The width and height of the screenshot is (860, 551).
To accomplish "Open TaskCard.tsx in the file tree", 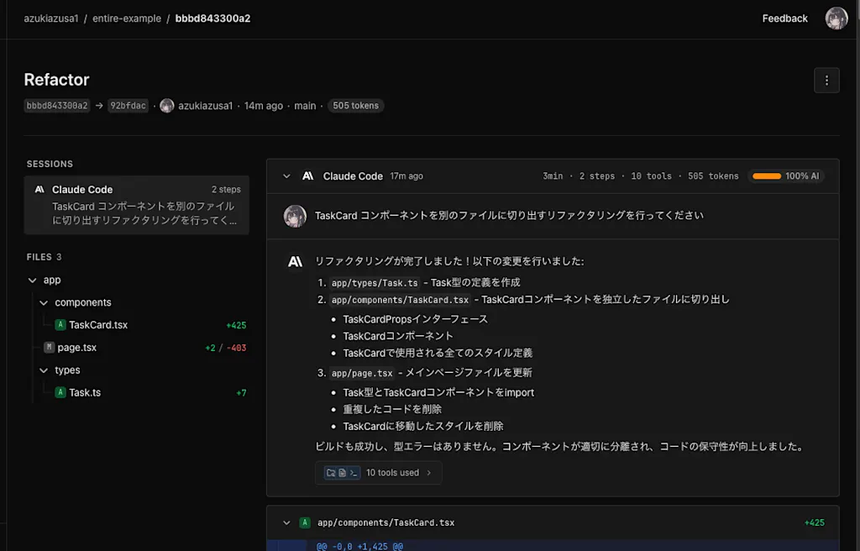I will 98,325.
